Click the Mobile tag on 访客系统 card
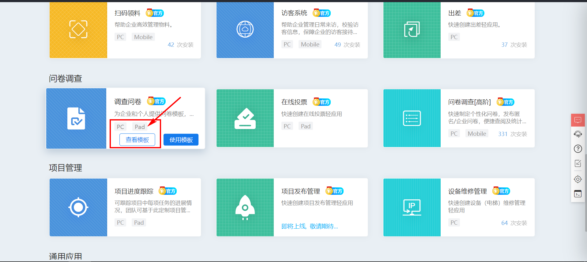The image size is (587, 262). [310, 44]
